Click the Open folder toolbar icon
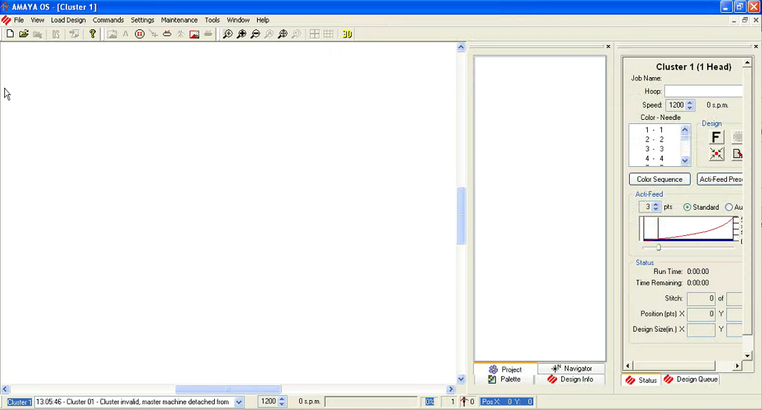This screenshot has height=410, width=762. (x=24, y=34)
